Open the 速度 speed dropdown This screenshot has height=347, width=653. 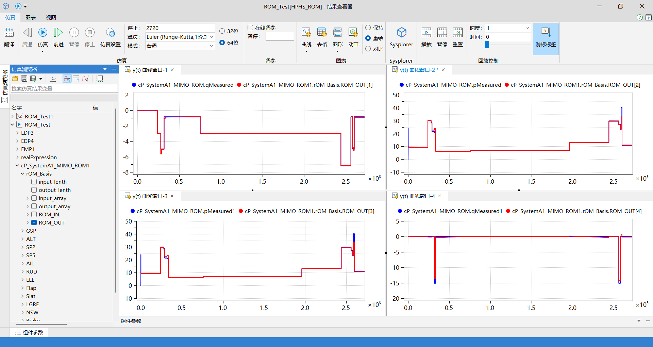527,28
